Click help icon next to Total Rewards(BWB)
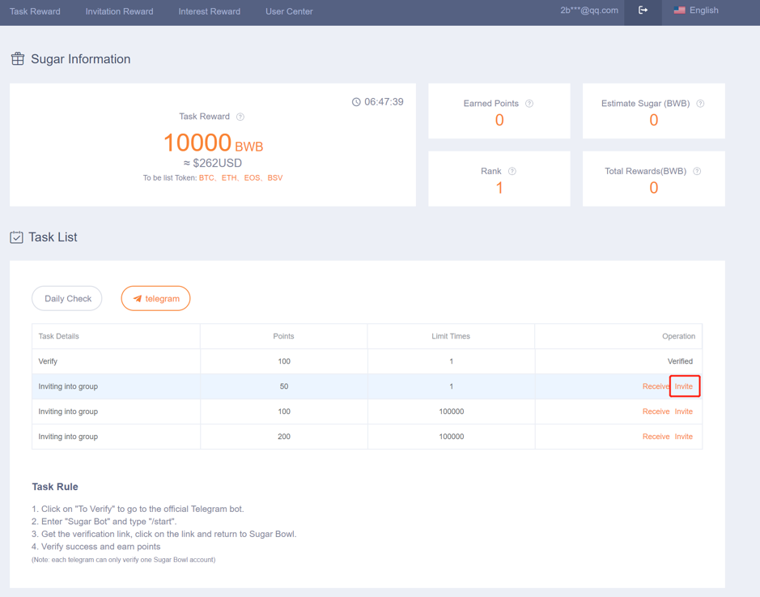The width and height of the screenshot is (760, 597). [697, 172]
